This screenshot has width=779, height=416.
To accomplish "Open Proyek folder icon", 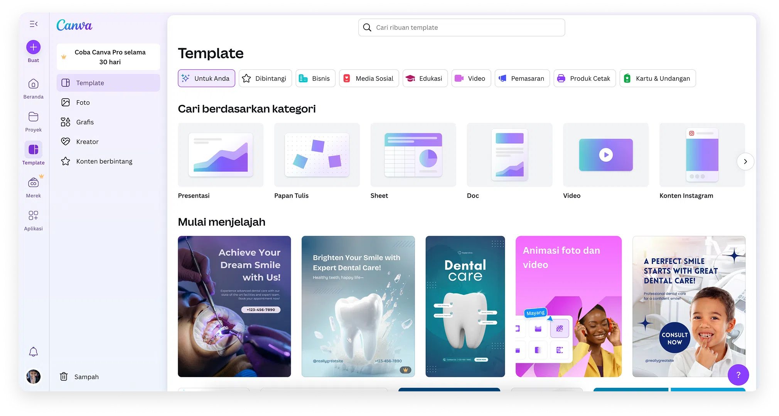I will pyautogui.click(x=34, y=117).
